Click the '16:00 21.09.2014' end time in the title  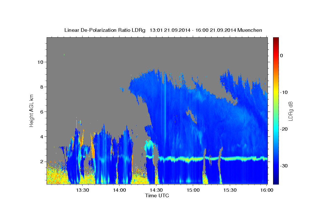pos(215,30)
